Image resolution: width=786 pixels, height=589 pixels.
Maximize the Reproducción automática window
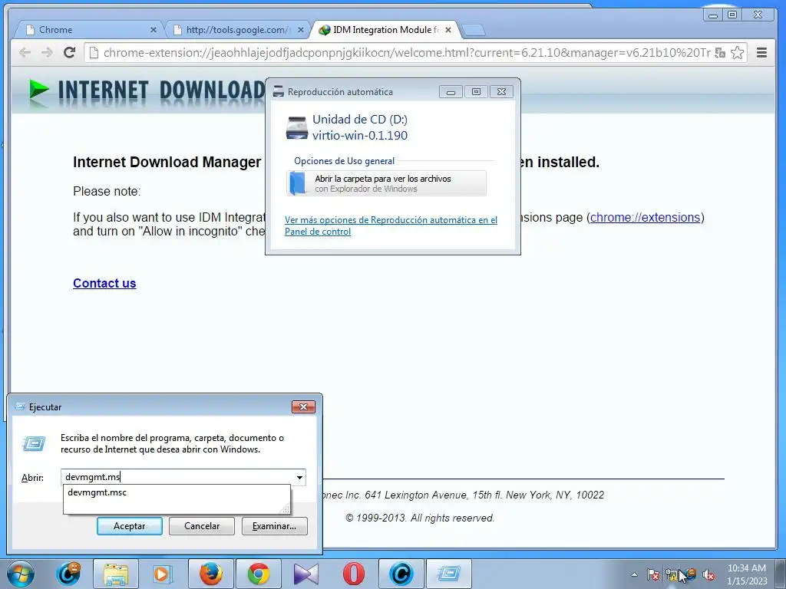click(476, 92)
